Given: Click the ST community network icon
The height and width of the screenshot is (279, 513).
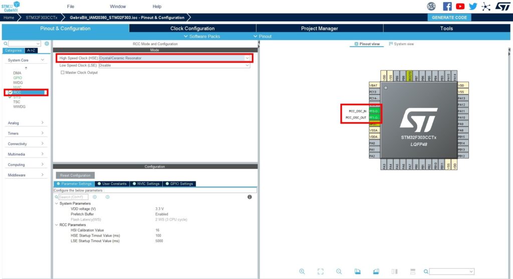Looking at the screenshot, I should (486, 6).
